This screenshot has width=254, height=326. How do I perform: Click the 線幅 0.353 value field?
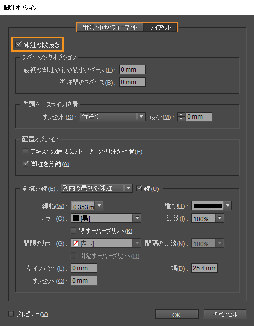coord(83,206)
